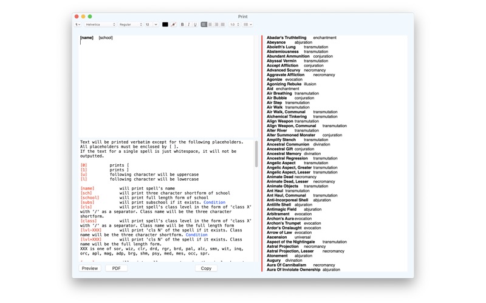The width and height of the screenshot is (486, 303).
Task: Select Aspect of the Nightingale in preview
Action: pyautogui.click(x=291, y=242)
